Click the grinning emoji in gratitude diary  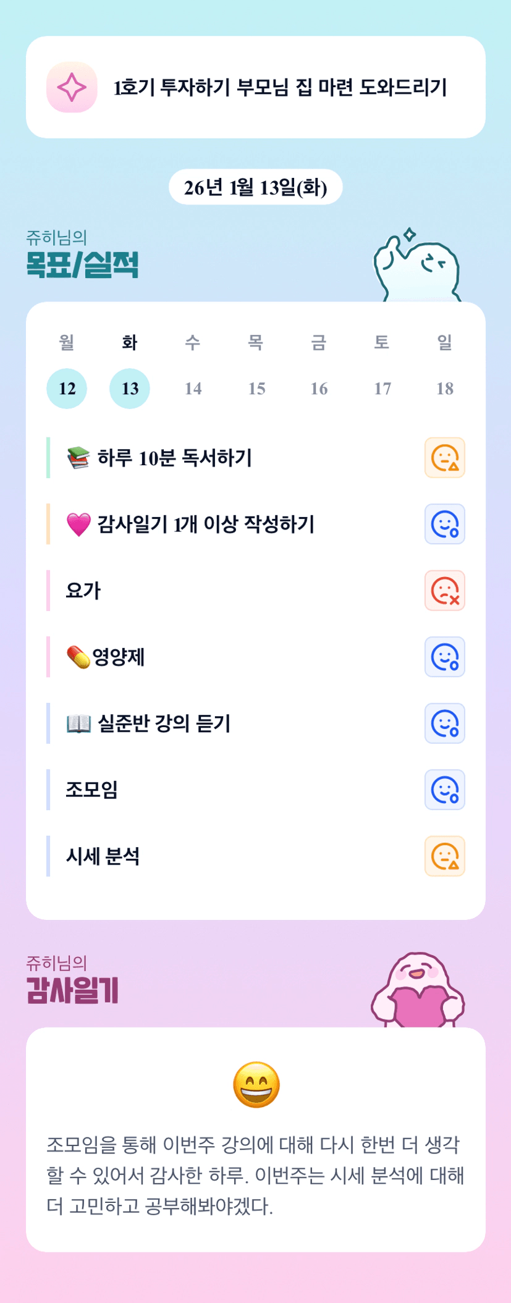pyautogui.click(x=256, y=1085)
